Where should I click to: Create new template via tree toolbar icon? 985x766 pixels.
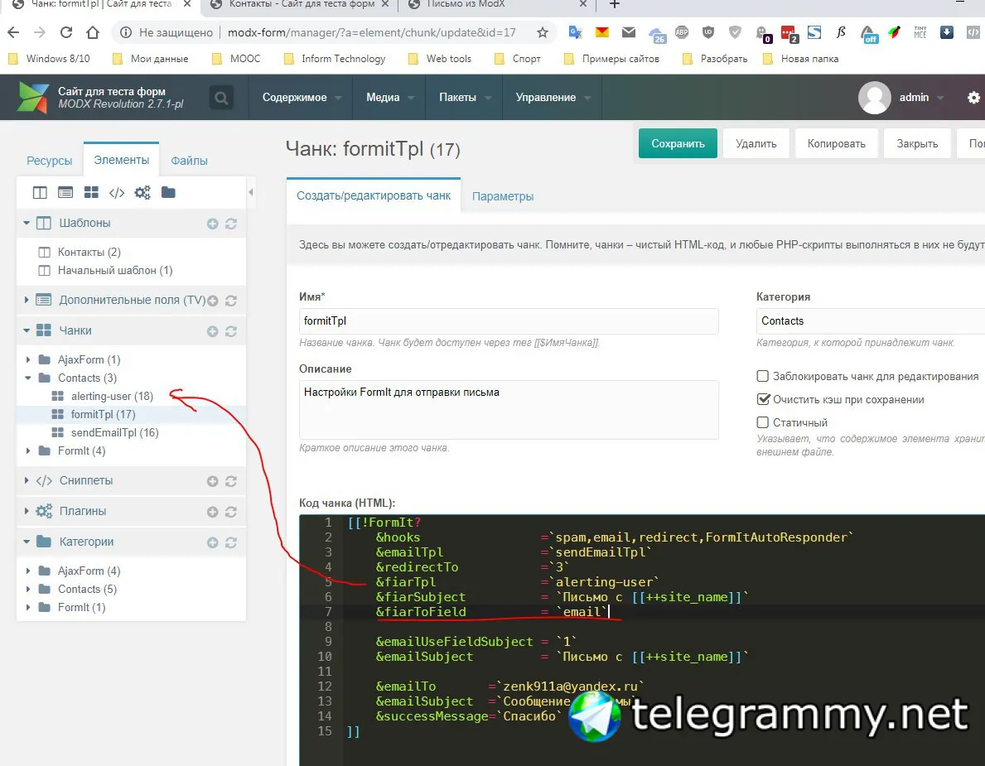(x=40, y=192)
